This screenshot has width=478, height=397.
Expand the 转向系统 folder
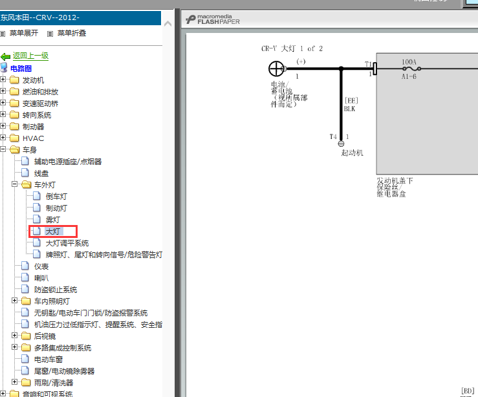pos(3,114)
